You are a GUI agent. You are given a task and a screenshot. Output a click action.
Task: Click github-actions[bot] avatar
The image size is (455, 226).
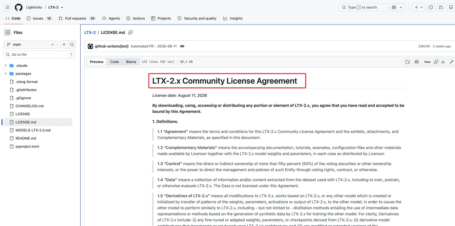coord(90,46)
